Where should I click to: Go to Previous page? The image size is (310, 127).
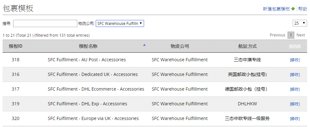click(x=277, y=35)
